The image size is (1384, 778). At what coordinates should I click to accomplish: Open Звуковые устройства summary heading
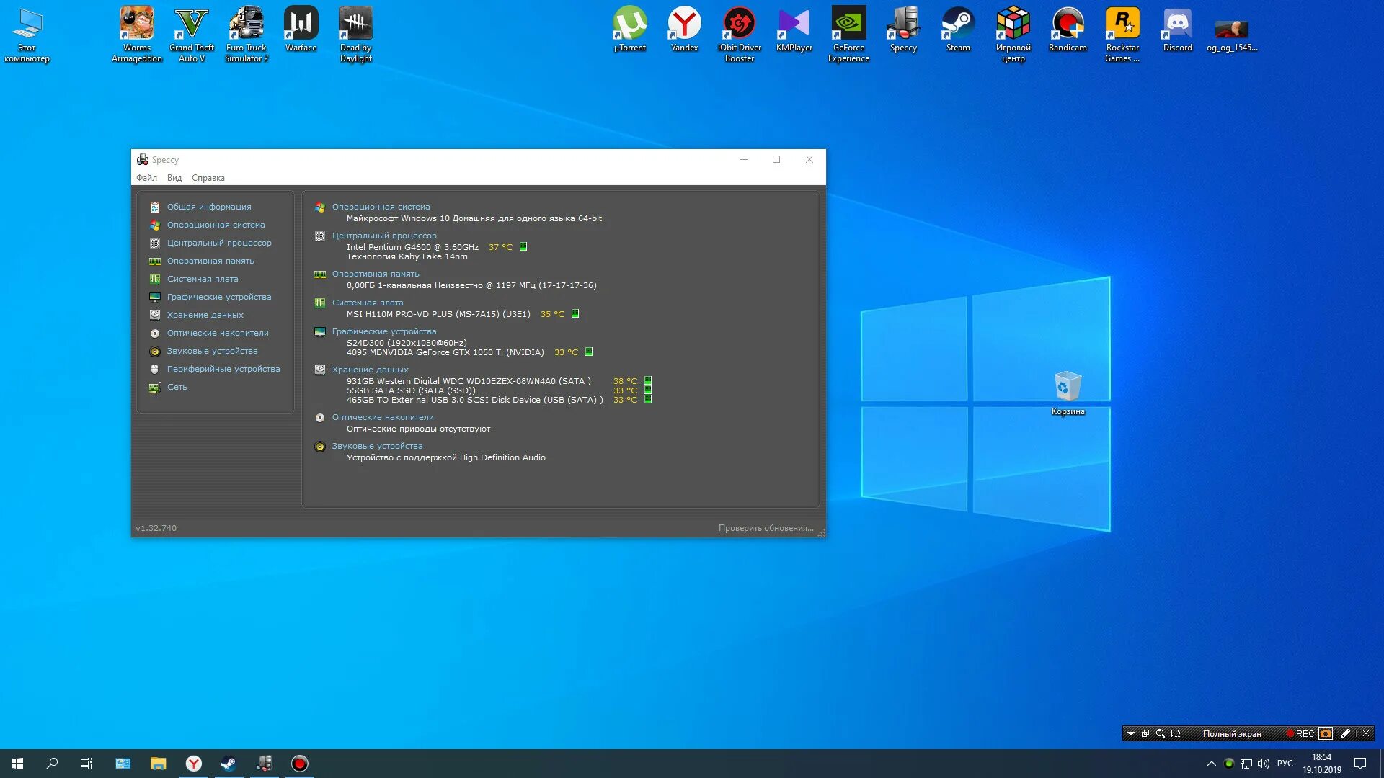pyautogui.click(x=377, y=446)
